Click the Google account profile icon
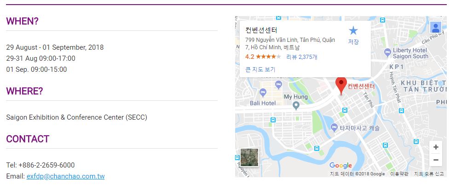 [x=435, y=27]
